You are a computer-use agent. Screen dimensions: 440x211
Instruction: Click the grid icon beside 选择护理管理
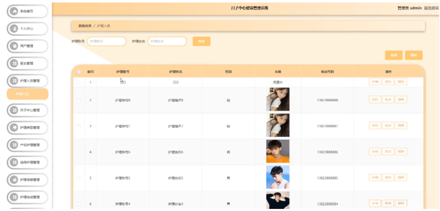point(13,162)
